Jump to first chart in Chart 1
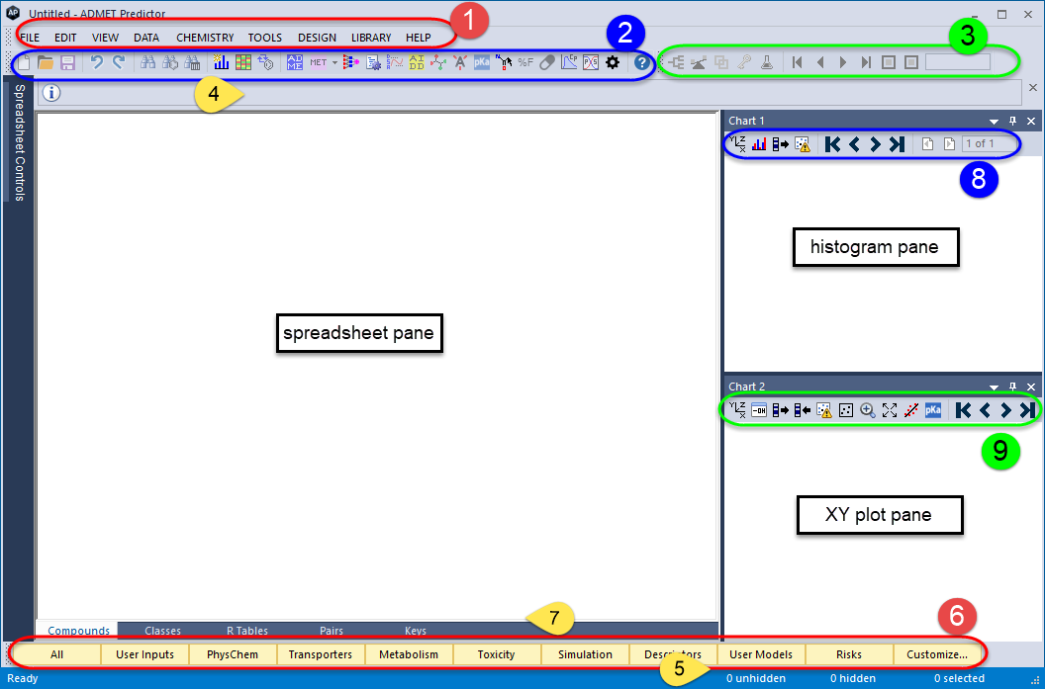Screen dimensions: 1045x689 tap(831, 143)
